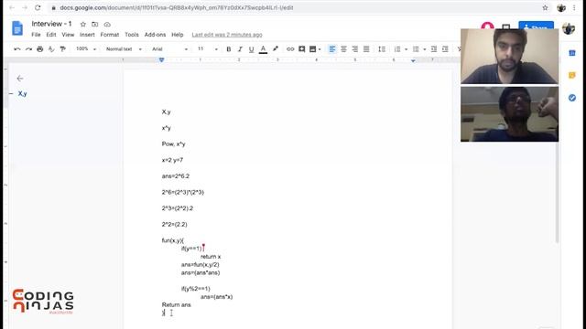
Task: Expand the numbered list style arrow
Action: [406, 49]
